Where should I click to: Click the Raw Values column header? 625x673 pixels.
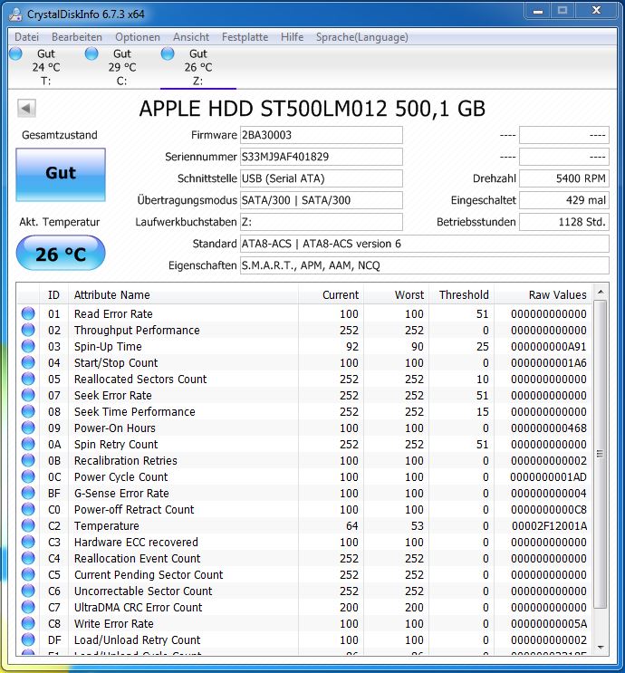pos(543,295)
